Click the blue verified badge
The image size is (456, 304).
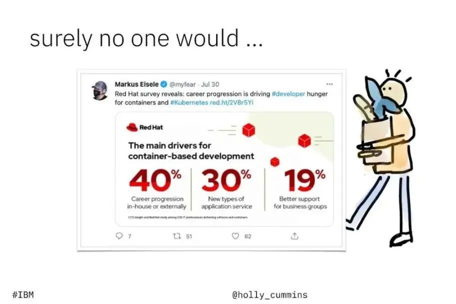[x=164, y=84]
